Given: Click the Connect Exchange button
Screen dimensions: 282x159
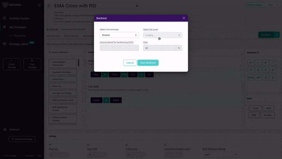Looking at the screenshot, I should tap(22, 139).
